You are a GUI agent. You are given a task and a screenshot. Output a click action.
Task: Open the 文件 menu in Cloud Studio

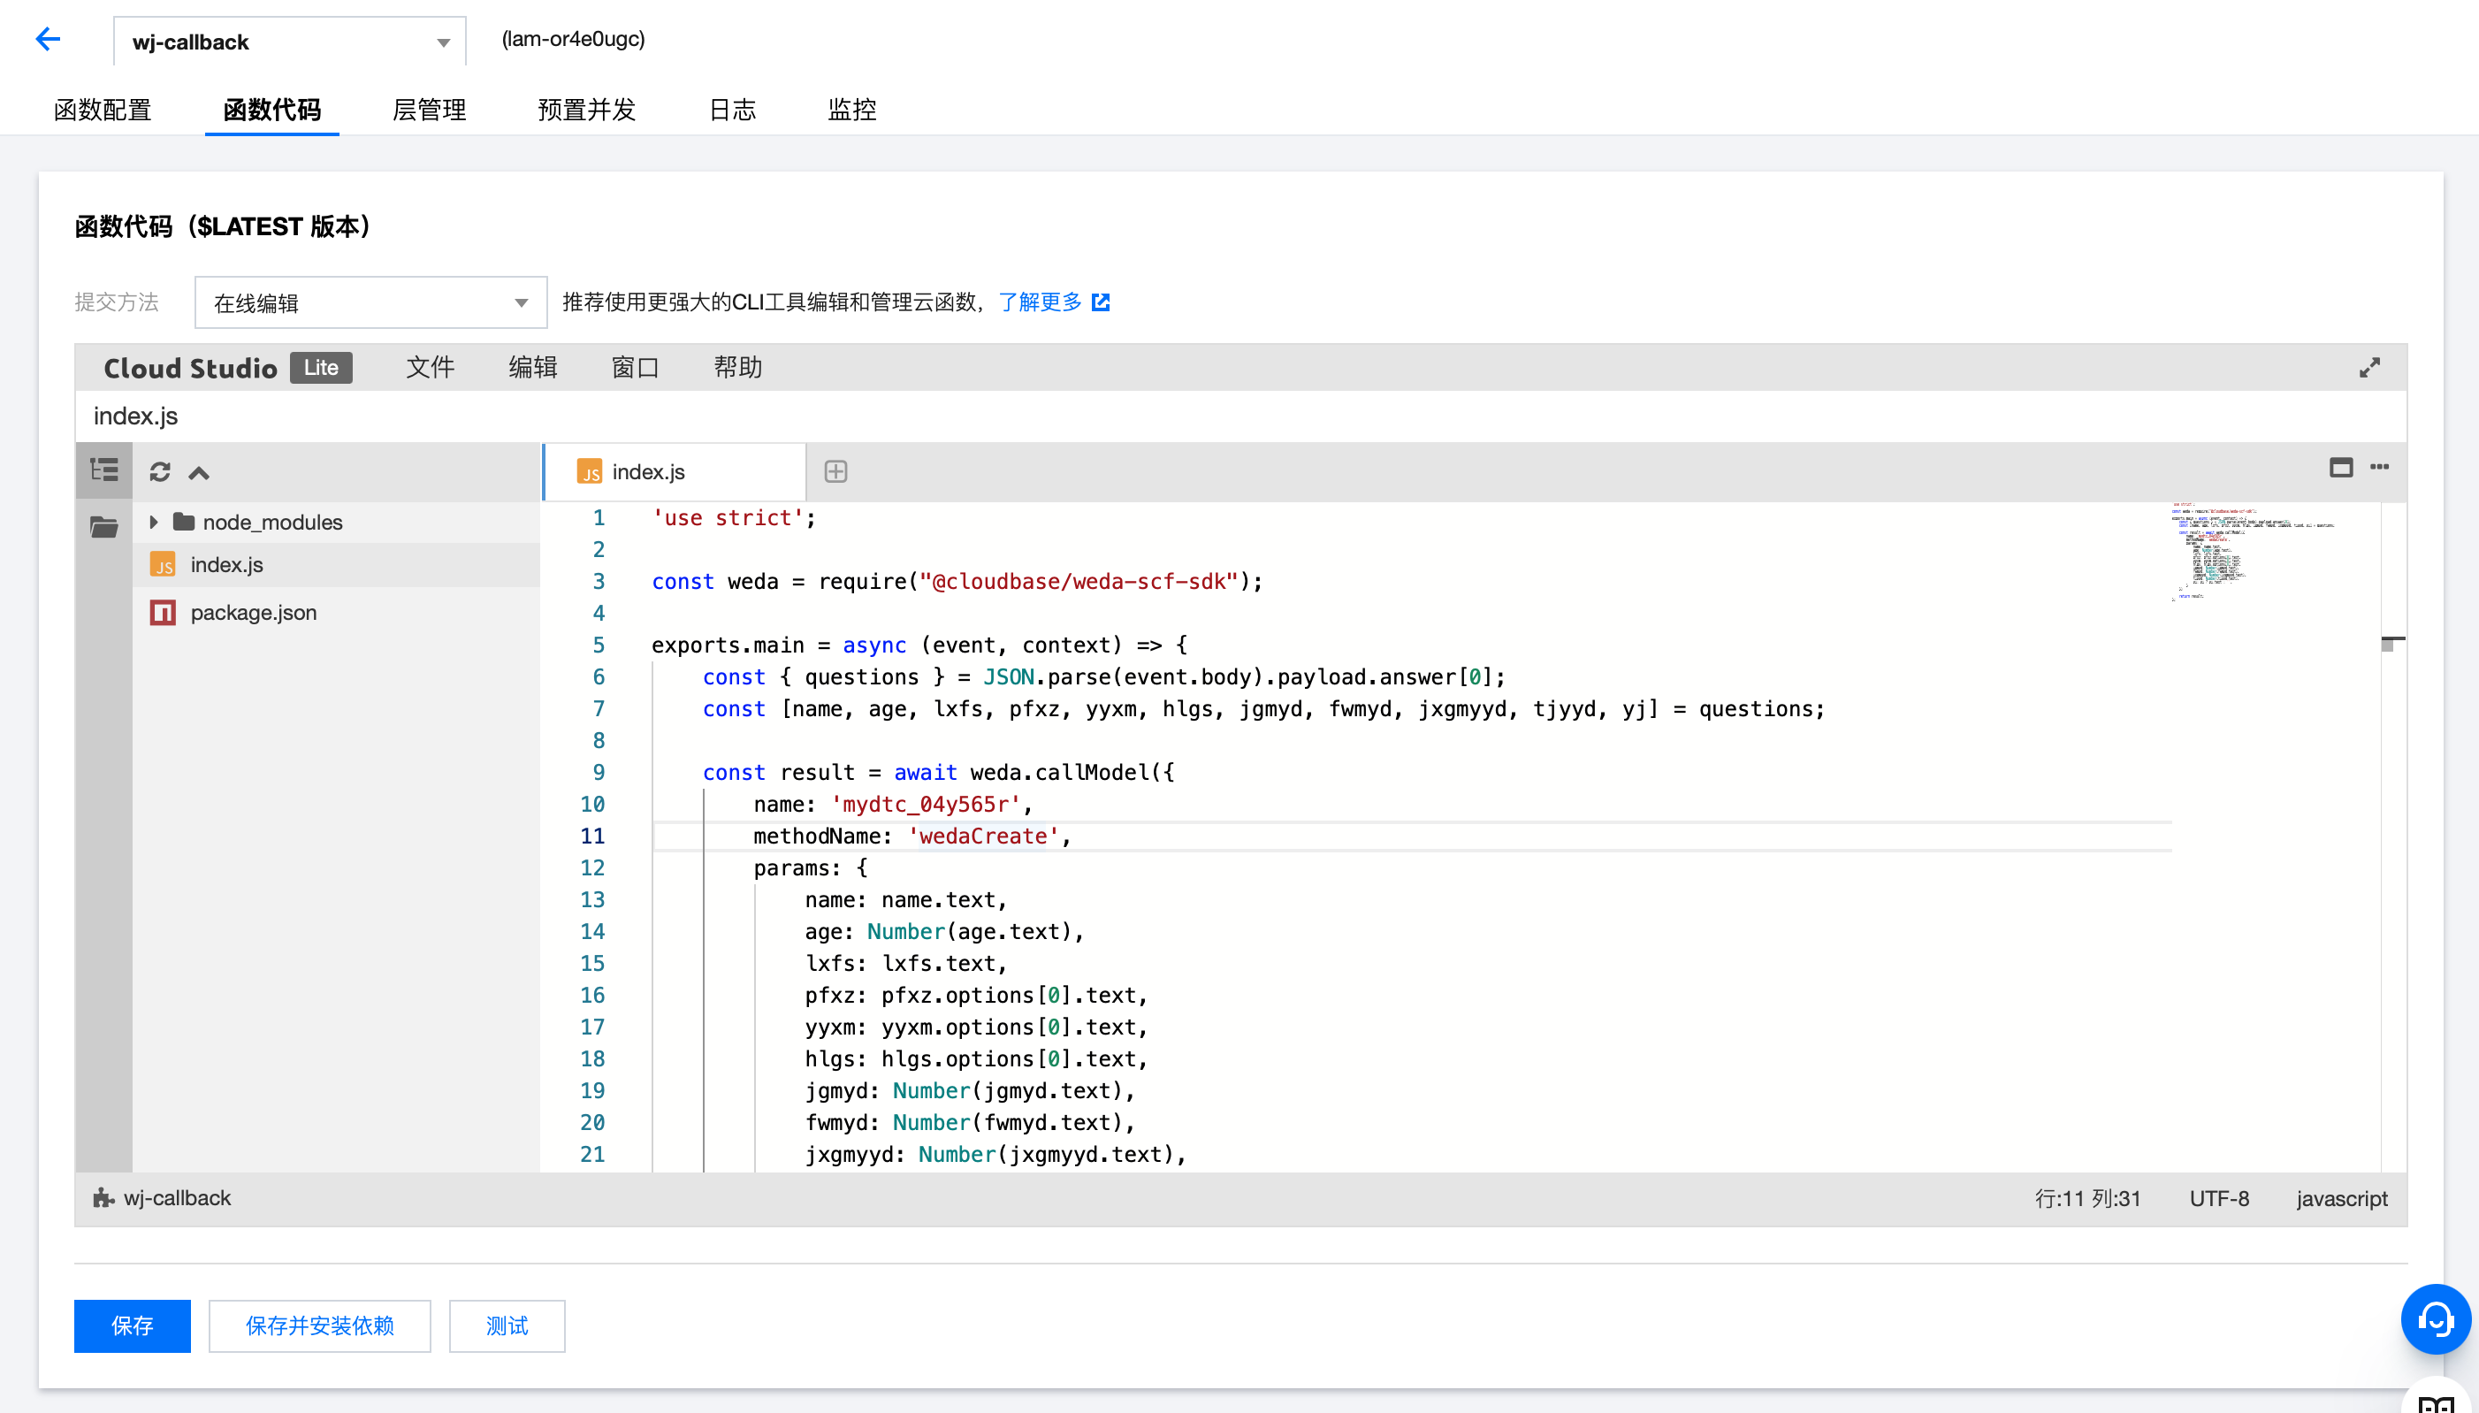tap(430, 368)
